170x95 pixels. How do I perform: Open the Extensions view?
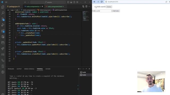(3, 31)
